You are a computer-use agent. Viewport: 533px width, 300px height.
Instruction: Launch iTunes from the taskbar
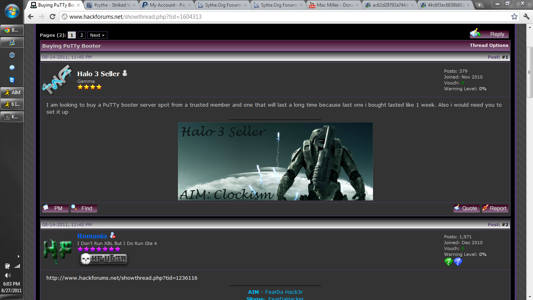pyautogui.click(x=12, y=55)
